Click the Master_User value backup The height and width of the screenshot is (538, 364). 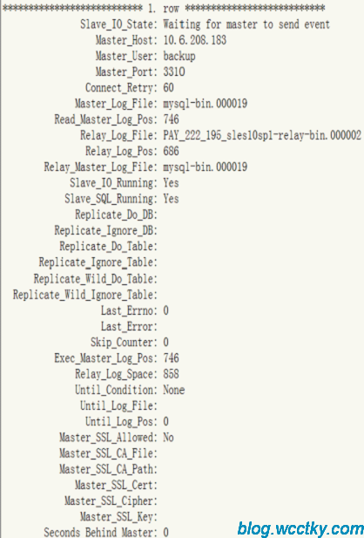pyautogui.click(x=179, y=56)
